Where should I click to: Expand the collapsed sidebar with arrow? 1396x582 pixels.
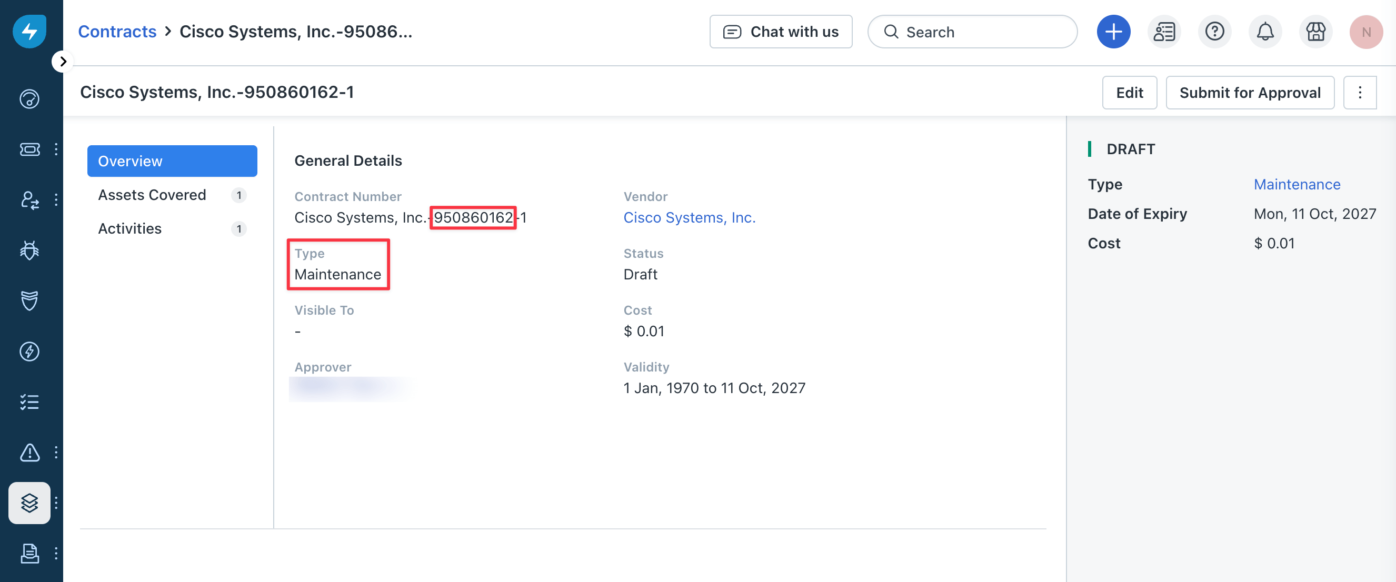(x=63, y=61)
